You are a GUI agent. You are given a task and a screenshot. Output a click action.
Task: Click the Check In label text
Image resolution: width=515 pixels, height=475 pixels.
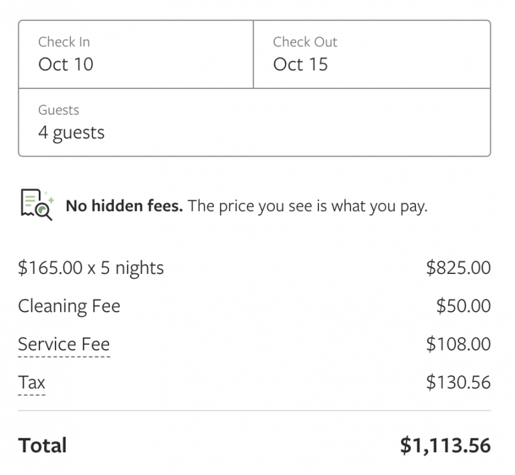[64, 42]
